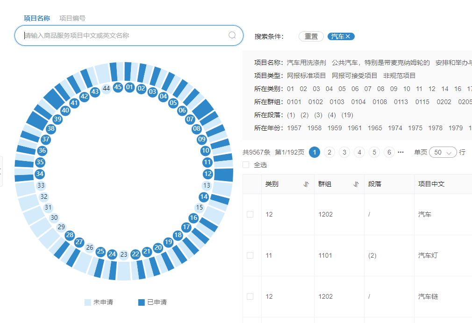Check the row checkbox for 汽车链

(250, 296)
